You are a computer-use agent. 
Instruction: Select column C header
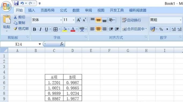[54, 51]
